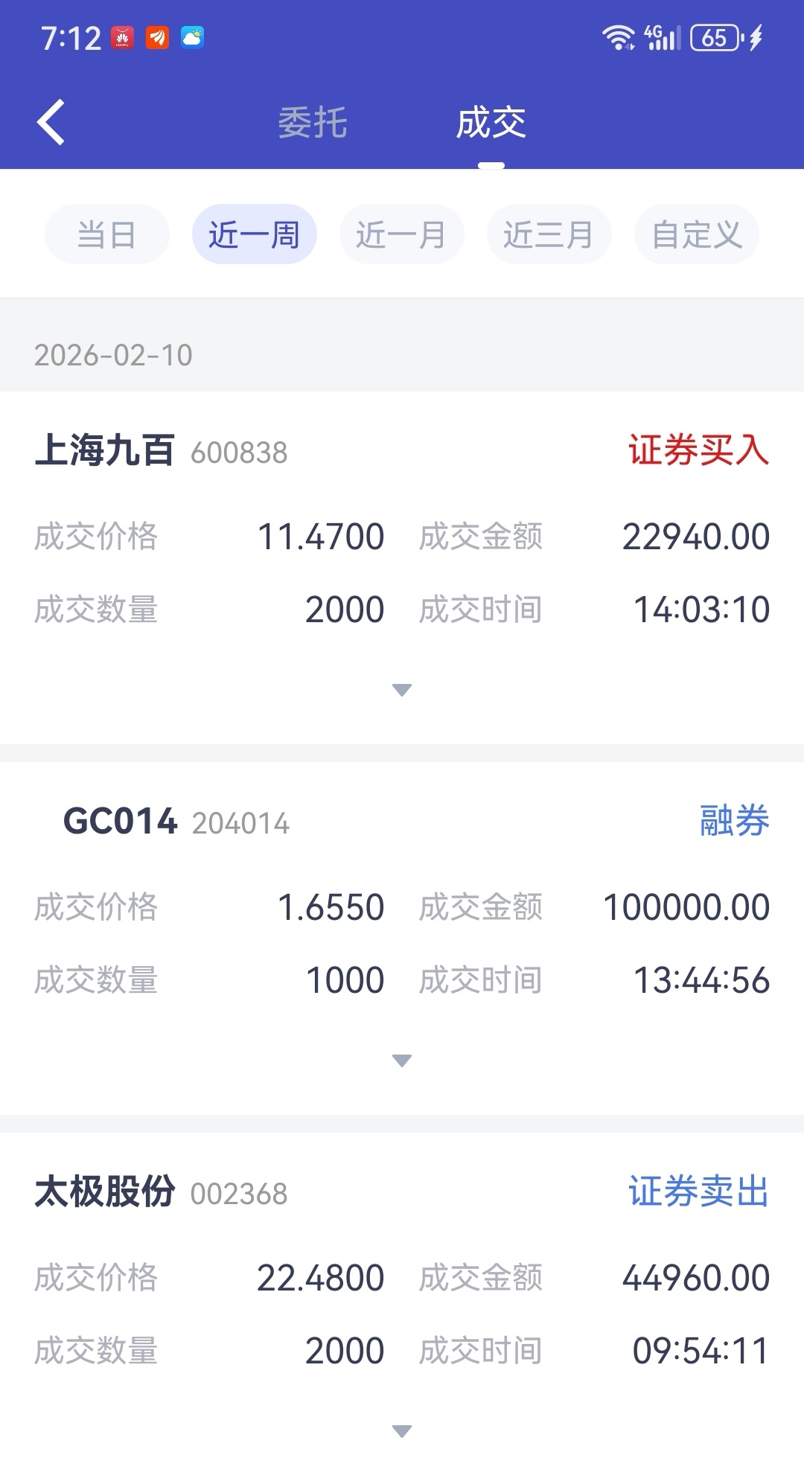
Task: Tap the orange notification icon in status bar
Action: tap(157, 38)
